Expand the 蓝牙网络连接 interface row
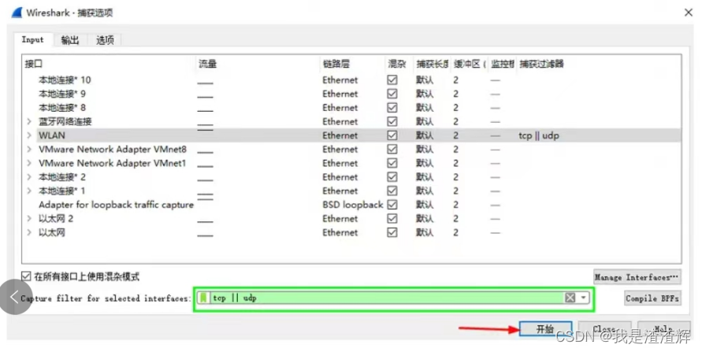This screenshot has height=352, width=702. (x=29, y=121)
